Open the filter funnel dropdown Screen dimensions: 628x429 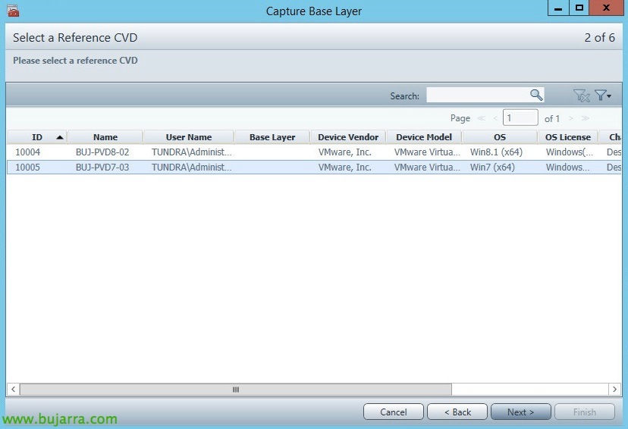(x=603, y=96)
